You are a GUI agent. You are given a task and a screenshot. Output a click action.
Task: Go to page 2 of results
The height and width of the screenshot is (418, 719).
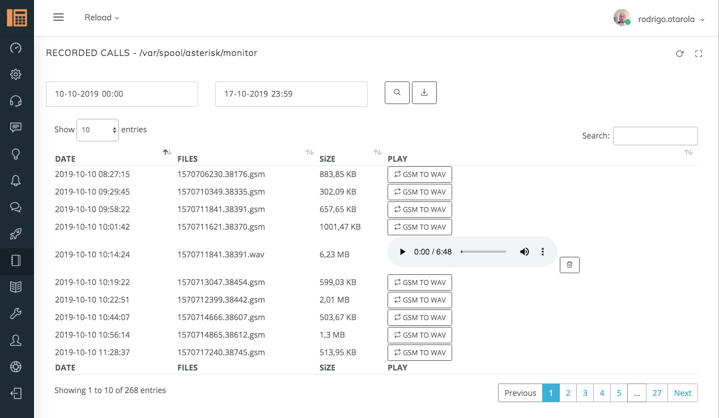(x=568, y=393)
